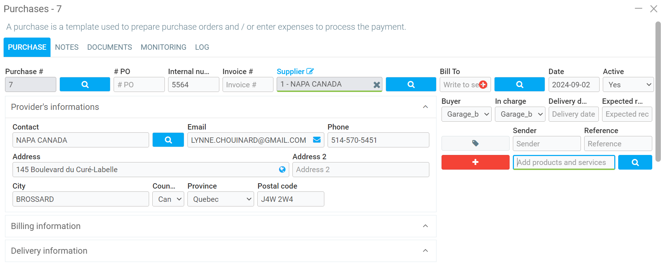Open the Buyer dropdown
This screenshot has height=263, width=663.
(x=466, y=114)
